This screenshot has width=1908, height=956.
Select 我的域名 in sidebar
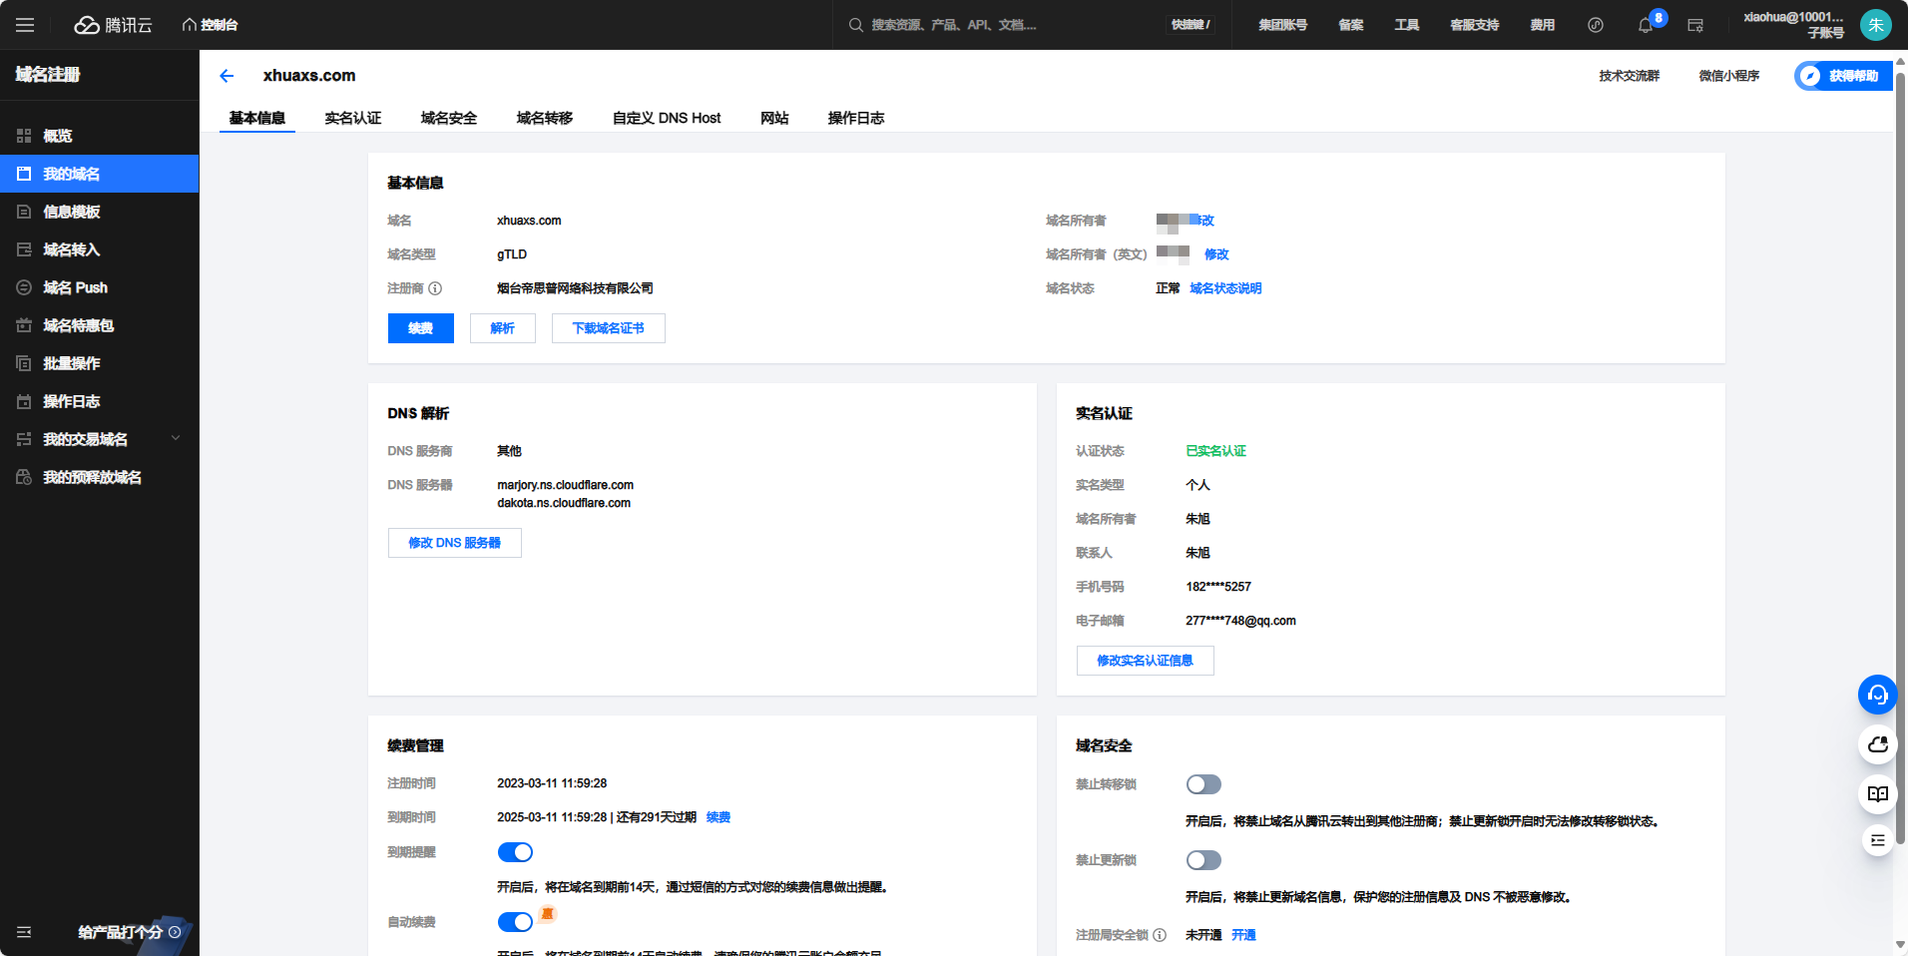(100, 174)
